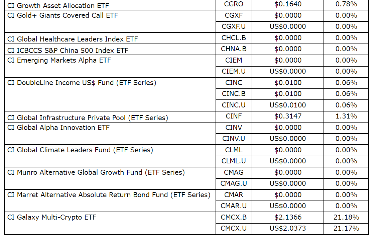
Task: Select CI Global Healthcare Leaders Index ETF text
Action: tap(73, 39)
